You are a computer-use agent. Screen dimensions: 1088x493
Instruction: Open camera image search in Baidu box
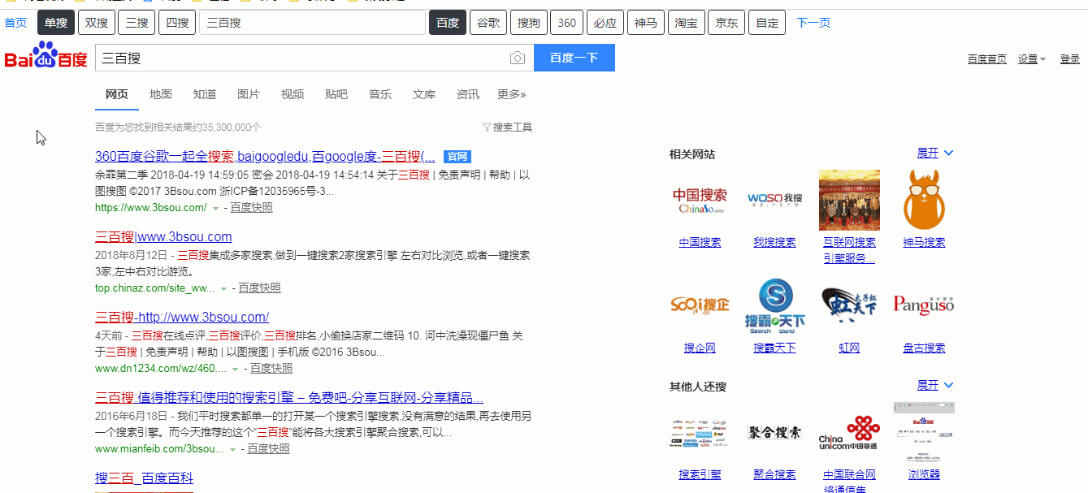(x=518, y=58)
